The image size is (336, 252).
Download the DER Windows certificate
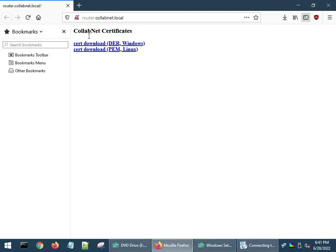109,43
